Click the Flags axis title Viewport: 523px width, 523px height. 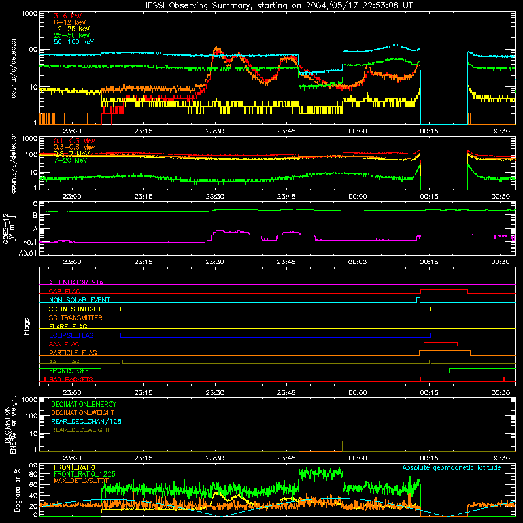tap(27, 326)
